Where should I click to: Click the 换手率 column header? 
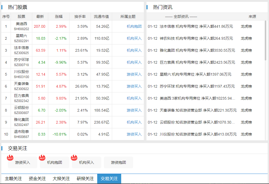pos(80,17)
